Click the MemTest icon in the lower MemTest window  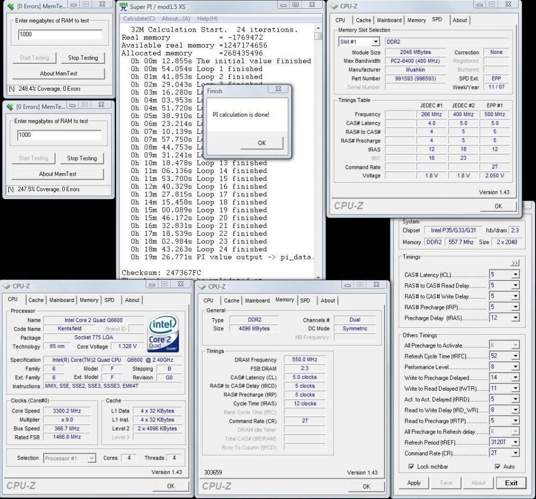10,107
